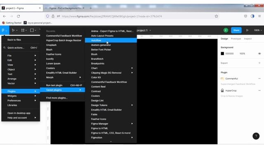
Task: Select the Rectangle shape tool
Action: pyautogui.click(x=32, y=30)
